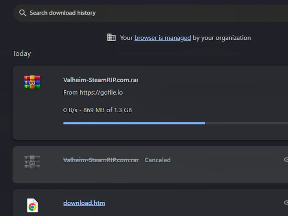Click the 869 MB of 1.3 GB status
This screenshot has width=288, height=216.
click(98, 110)
